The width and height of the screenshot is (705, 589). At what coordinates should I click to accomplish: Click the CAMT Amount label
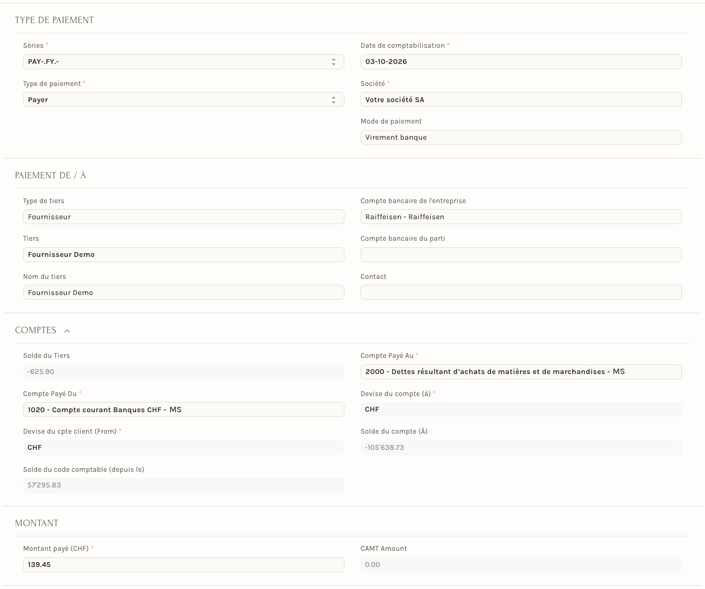pyautogui.click(x=384, y=549)
